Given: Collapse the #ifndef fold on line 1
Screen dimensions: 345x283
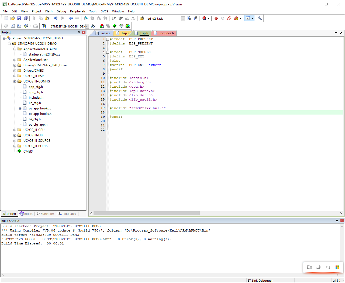Looking at the screenshot, I should [108, 39].
